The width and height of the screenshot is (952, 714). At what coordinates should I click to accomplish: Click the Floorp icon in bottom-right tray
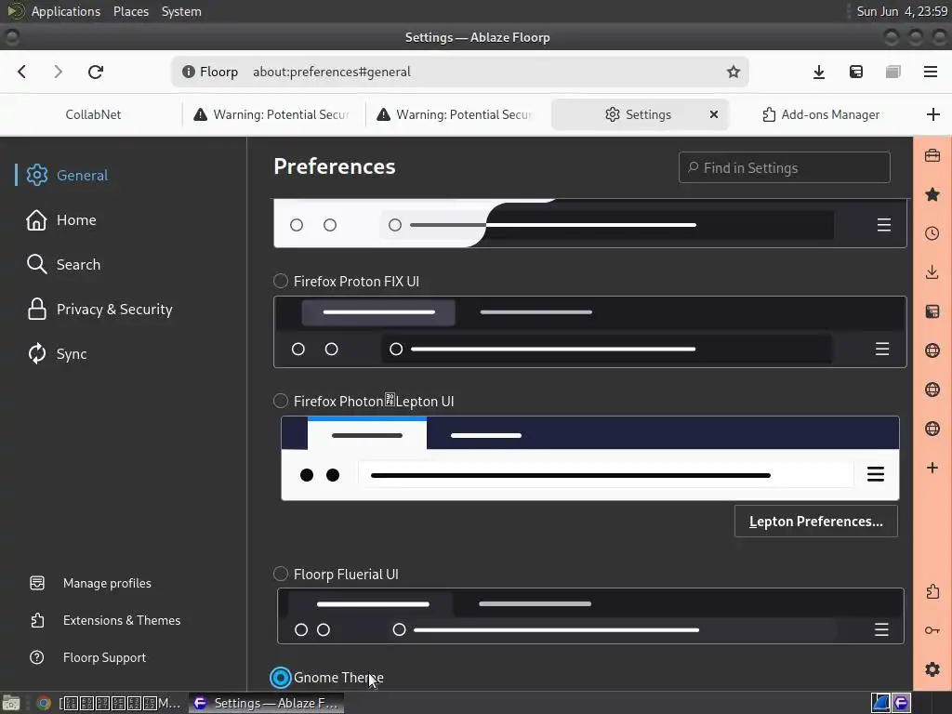click(x=901, y=703)
